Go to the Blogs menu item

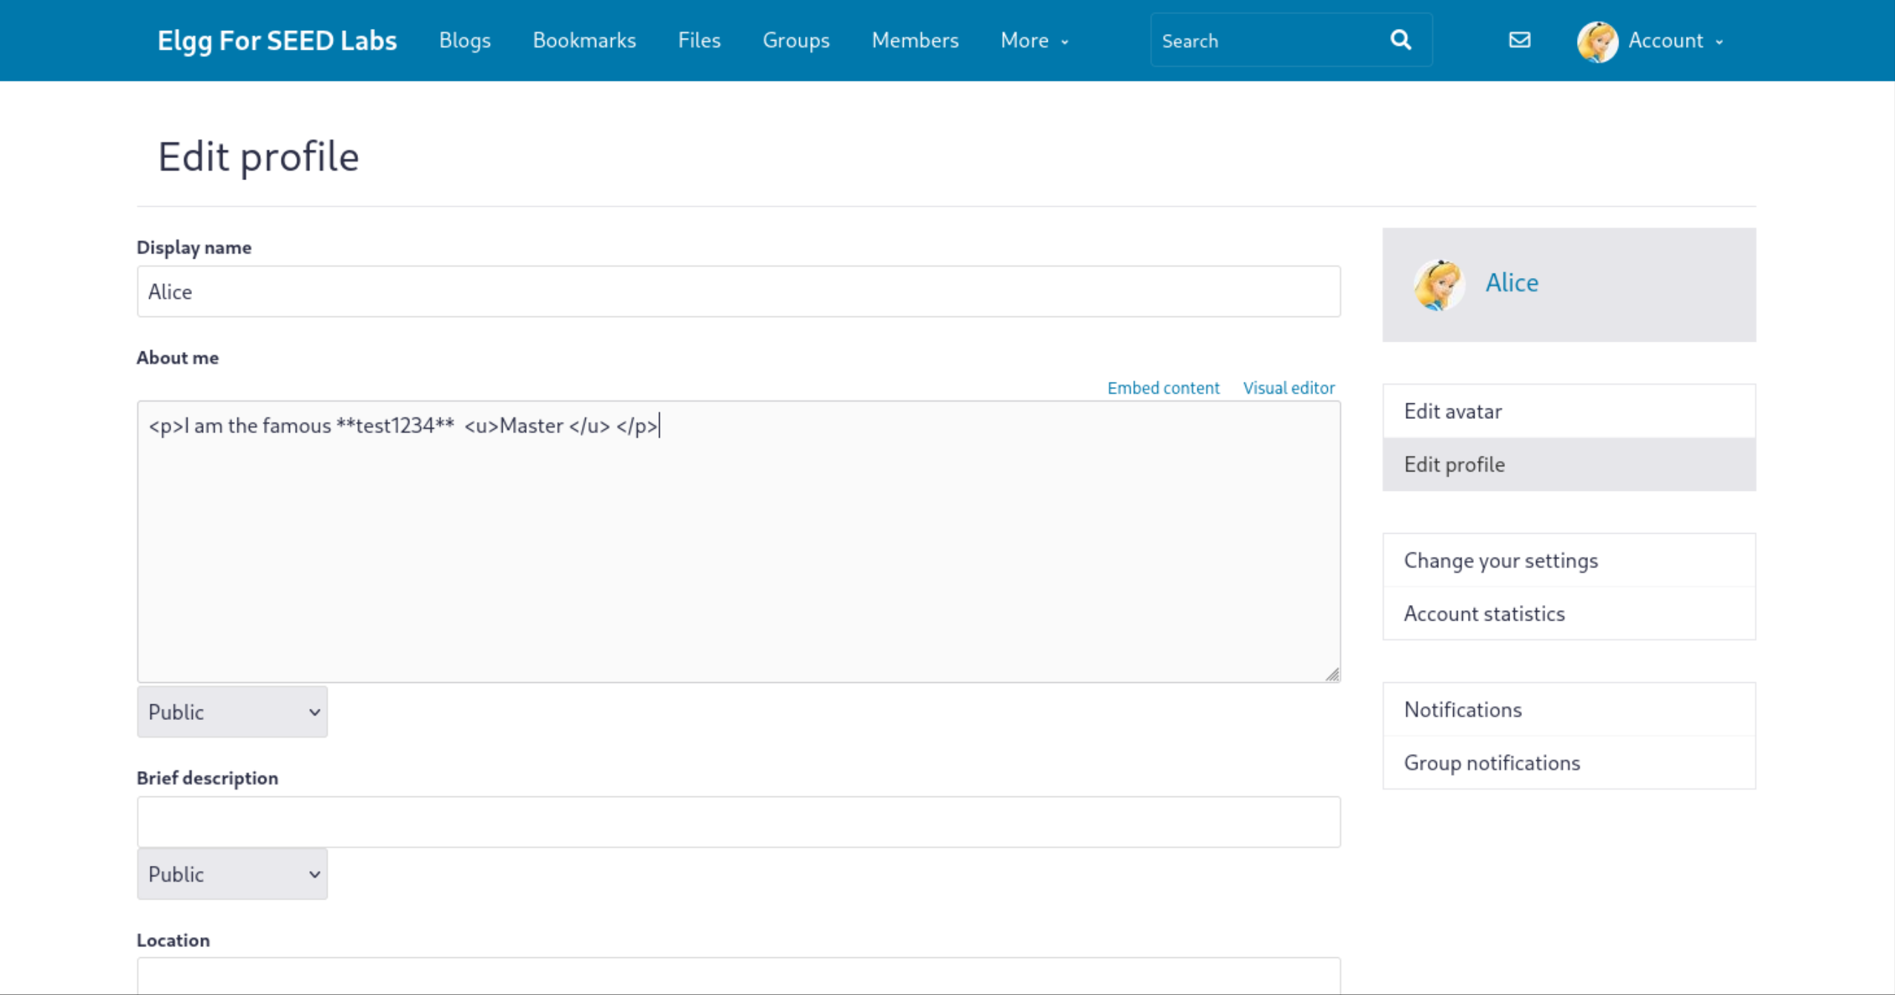point(465,41)
